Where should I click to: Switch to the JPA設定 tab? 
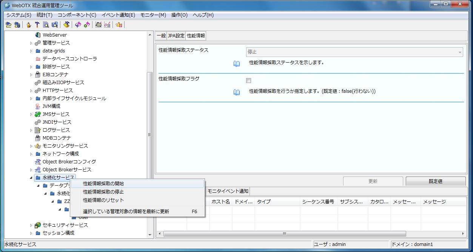[x=176, y=36]
